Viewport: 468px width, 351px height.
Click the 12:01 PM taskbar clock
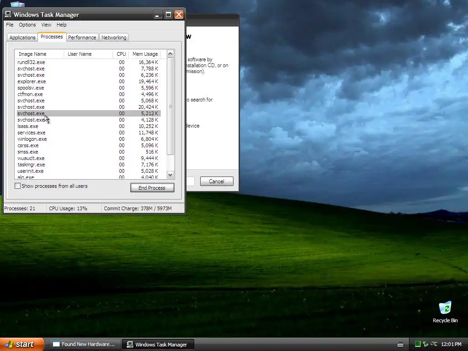pyautogui.click(x=451, y=344)
